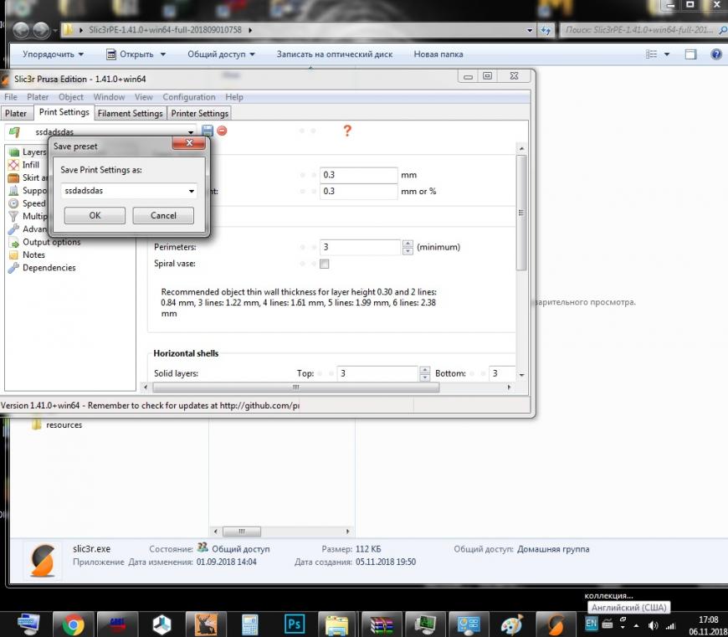Click the first layer height mm or % field
728x637 pixels.
(x=358, y=192)
